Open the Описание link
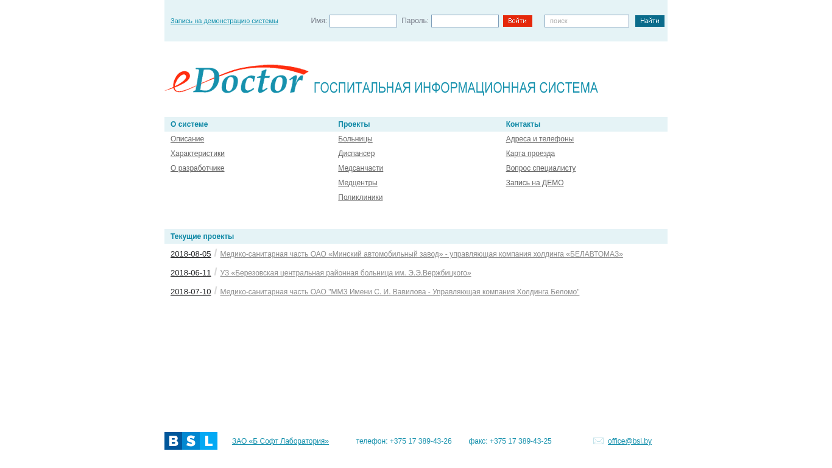Screen dimensions: 832x468 point(187,139)
